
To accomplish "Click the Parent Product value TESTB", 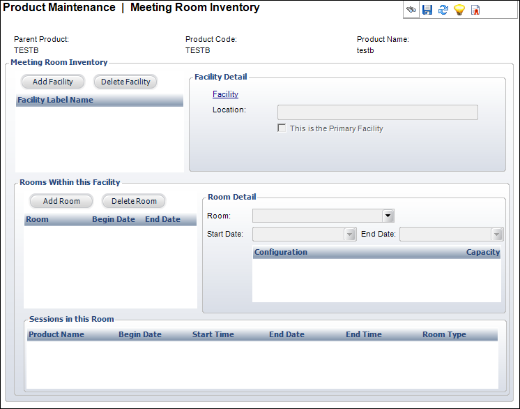I will [26, 50].
